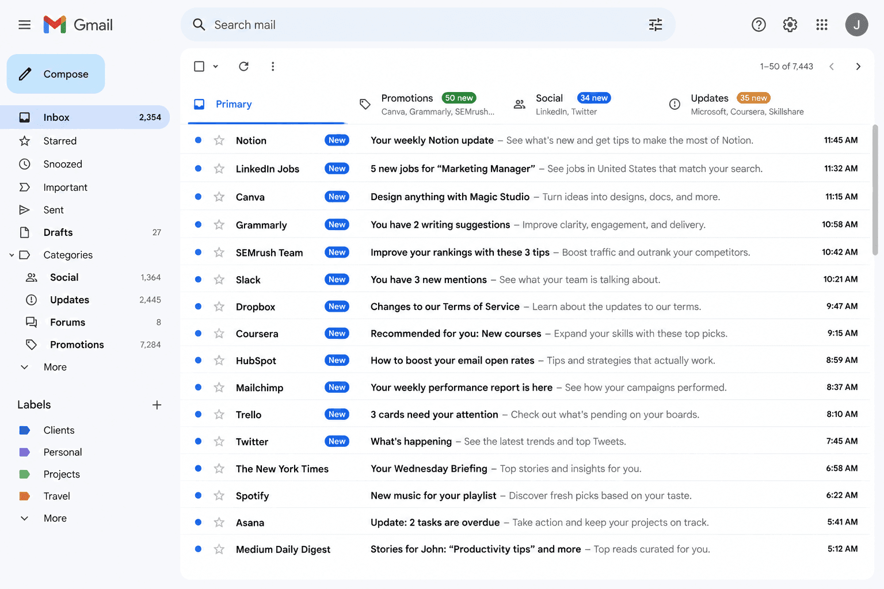Star the Spotify email
Screen dimensions: 884x589
tap(219, 496)
